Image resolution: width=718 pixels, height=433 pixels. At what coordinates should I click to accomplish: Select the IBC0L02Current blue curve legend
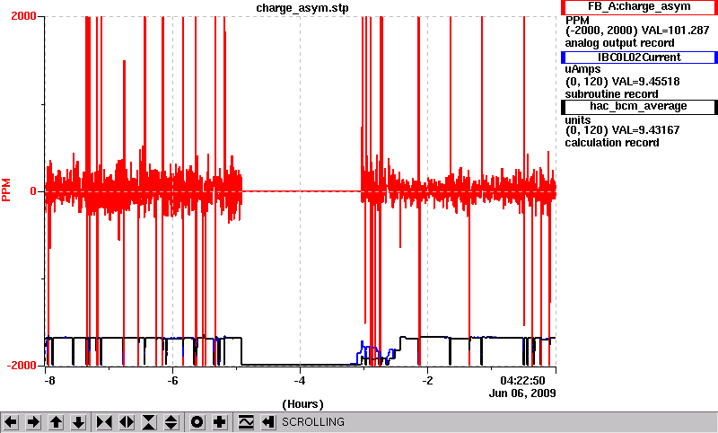pyautogui.click(x=639, y=57)
